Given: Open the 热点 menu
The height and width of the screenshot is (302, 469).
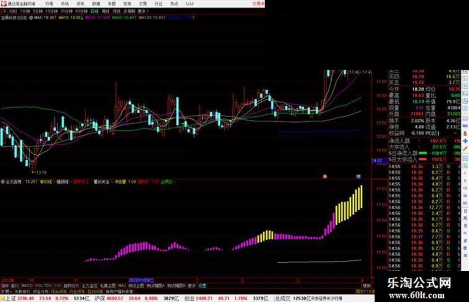Looking at the screenshot, I should click(174, 4).
